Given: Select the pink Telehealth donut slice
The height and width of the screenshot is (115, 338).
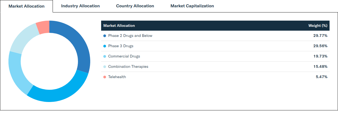Looking at the screenshot, I should click(x=44, y=27).
